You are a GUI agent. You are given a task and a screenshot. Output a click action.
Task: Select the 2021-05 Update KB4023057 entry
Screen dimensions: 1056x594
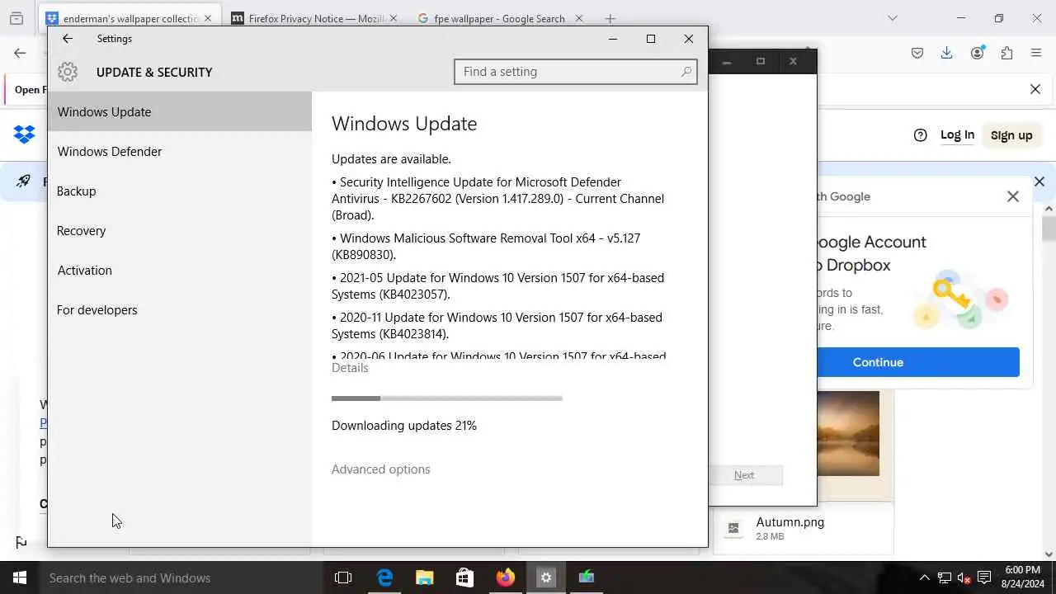point(497,285)
